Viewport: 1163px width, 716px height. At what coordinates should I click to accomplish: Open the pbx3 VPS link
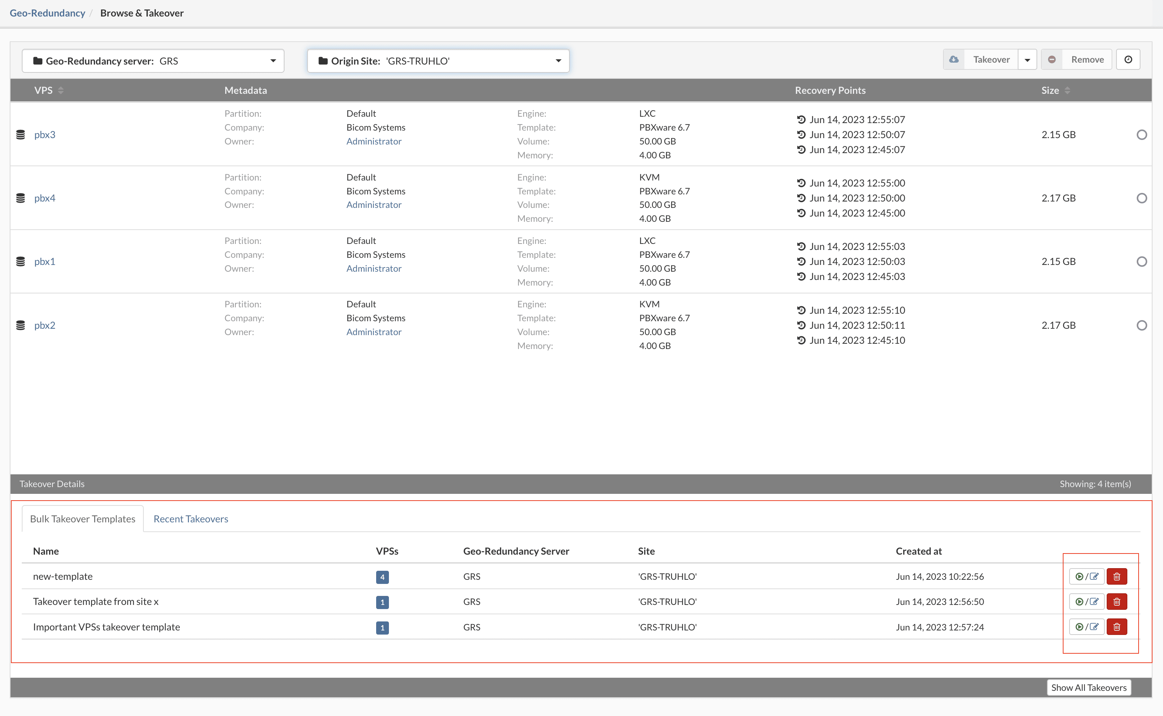click(x=45, y=135)
